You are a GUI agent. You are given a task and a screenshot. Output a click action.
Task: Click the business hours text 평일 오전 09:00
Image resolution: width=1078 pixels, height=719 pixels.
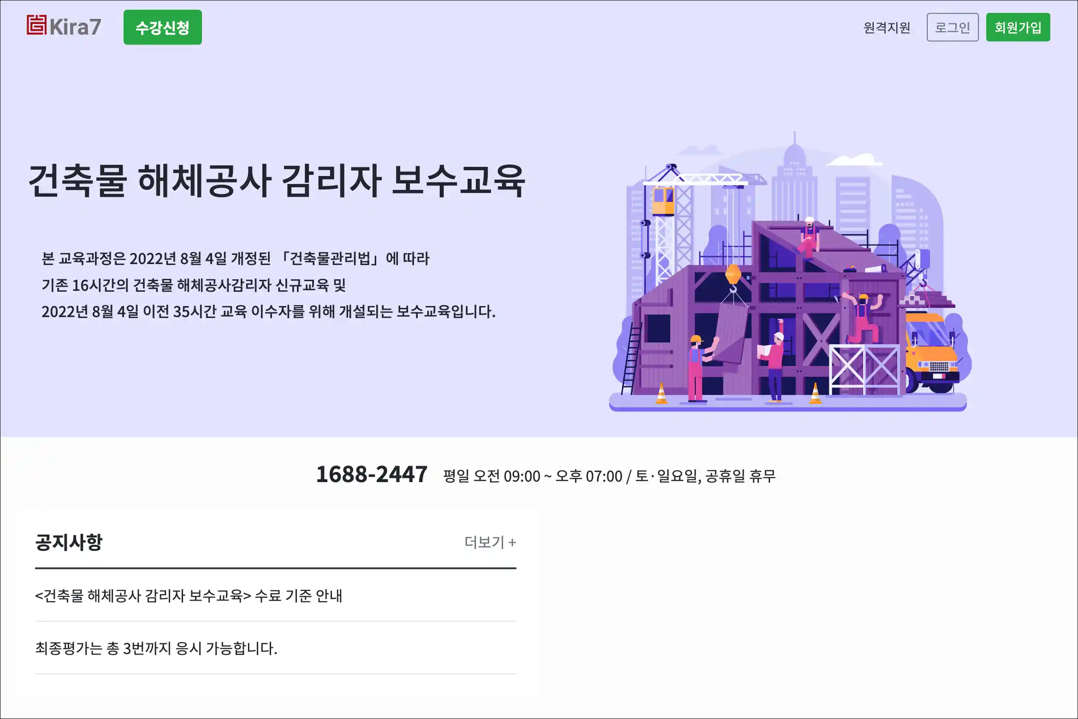492,476
